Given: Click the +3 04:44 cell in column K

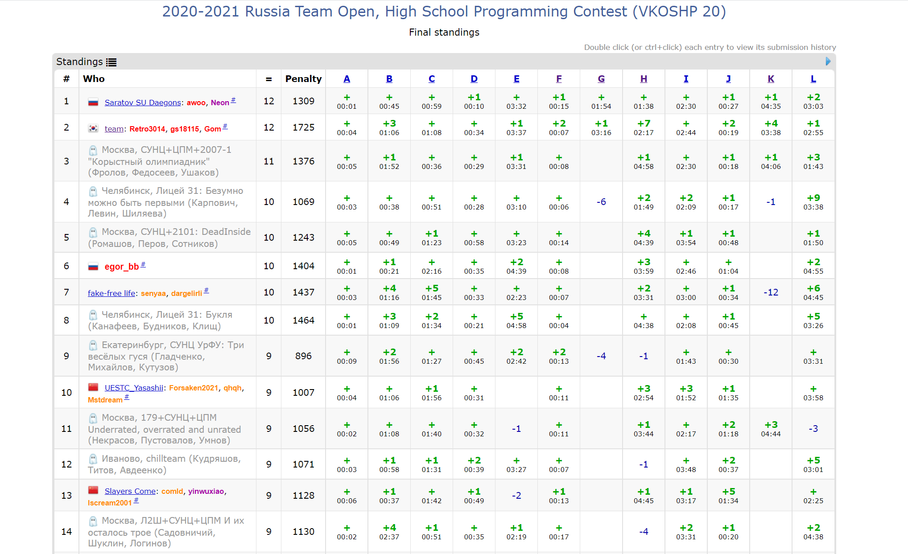Looking at the screenshot, I should [771, 429].
